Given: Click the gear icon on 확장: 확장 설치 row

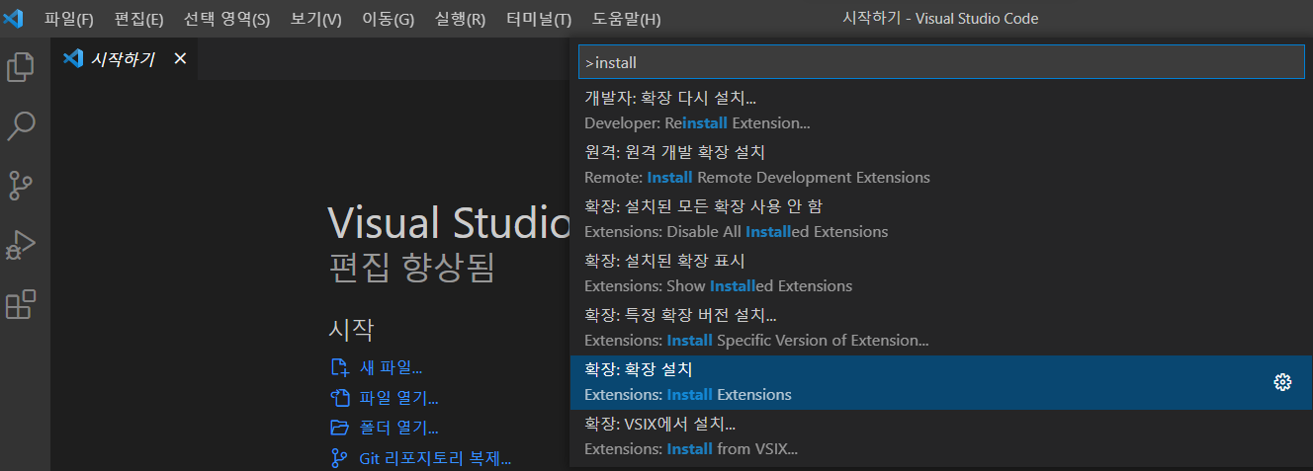Looking at the screenshot, I should click(1282, 382).
